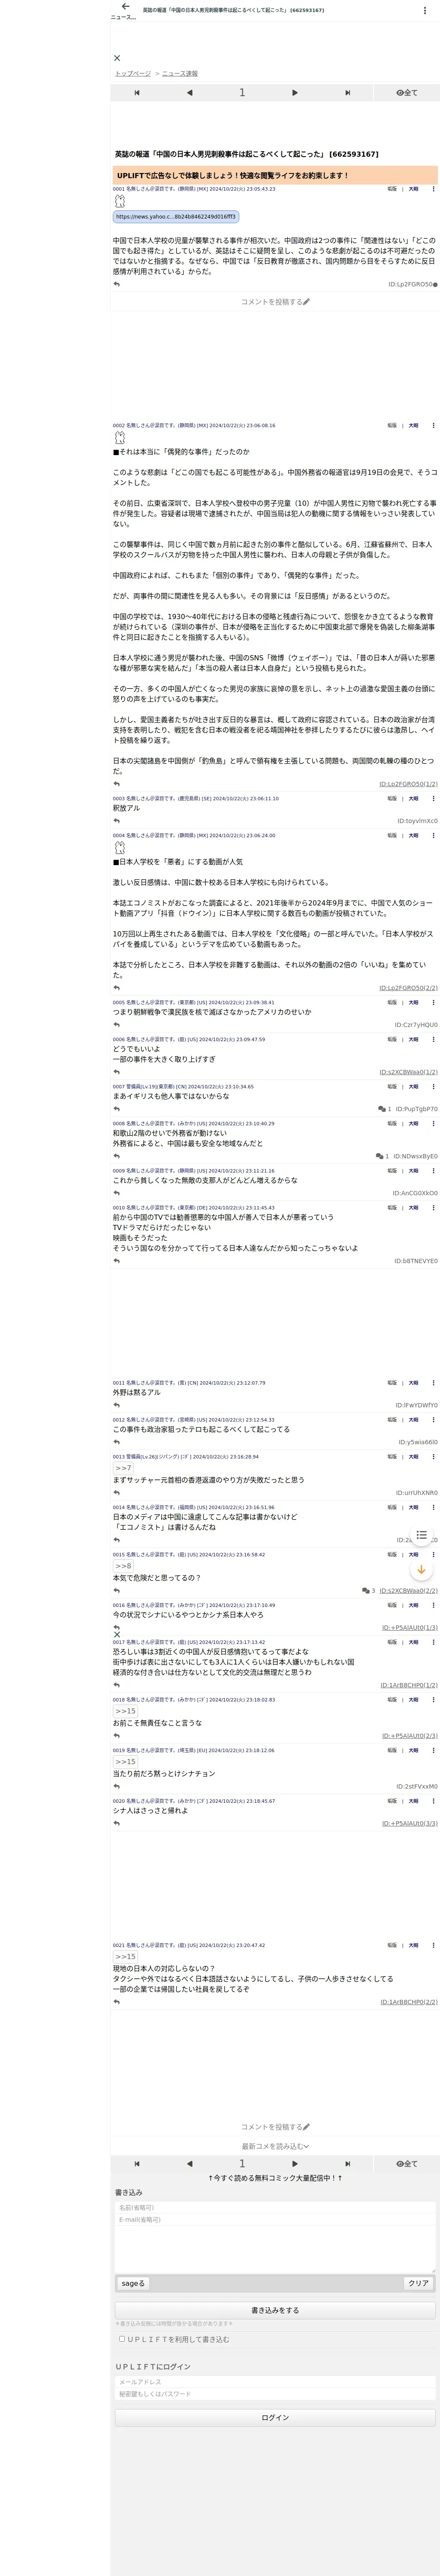Focus the メールアドレス login field

click(x=275, y=2382)
